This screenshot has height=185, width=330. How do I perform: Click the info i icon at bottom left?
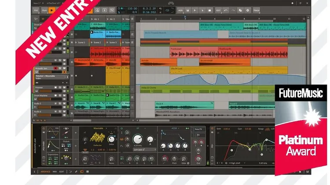[34, 172]
